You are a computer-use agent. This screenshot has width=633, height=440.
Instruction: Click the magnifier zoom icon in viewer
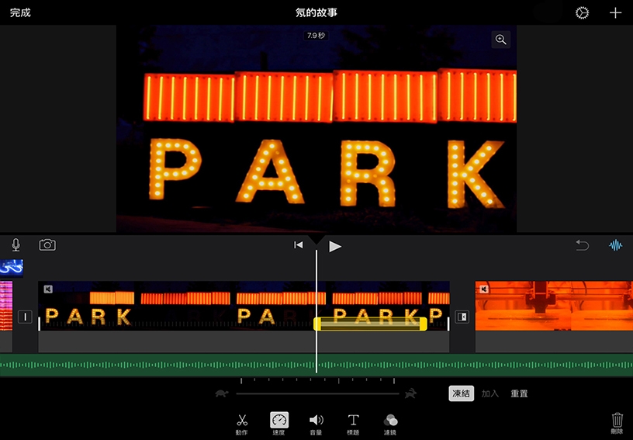pyautogui.click(x=501, y=40)
